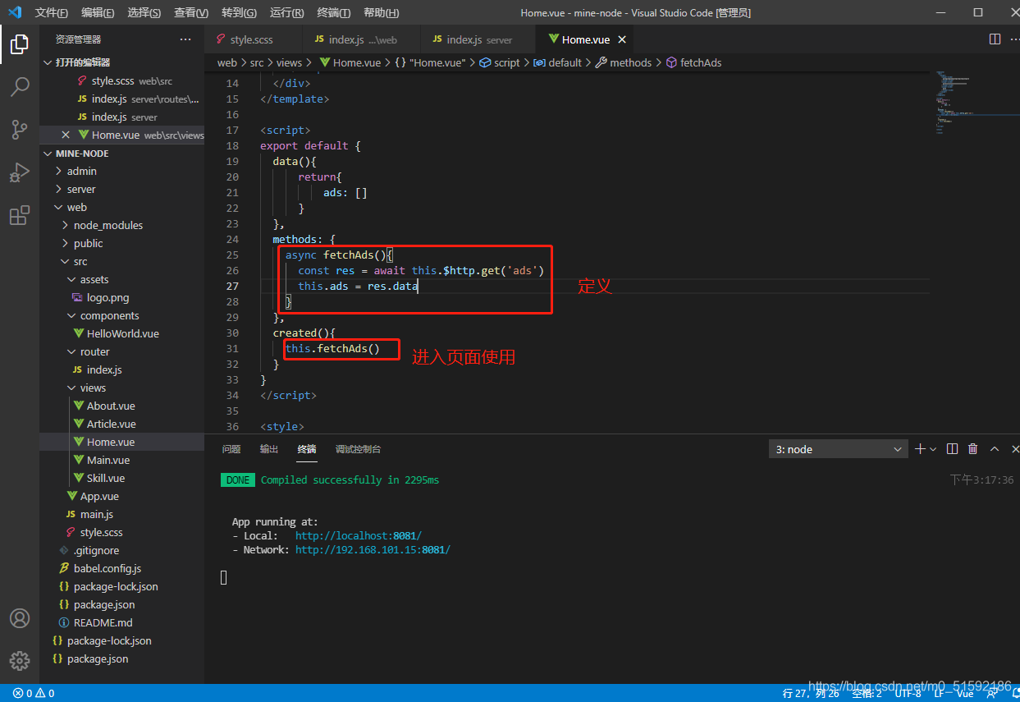Open the http://localhost:8081/ link

coord(359,535)
